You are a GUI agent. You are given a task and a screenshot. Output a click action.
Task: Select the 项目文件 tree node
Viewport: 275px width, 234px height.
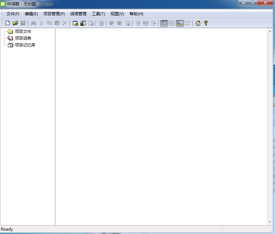point(23,32)
